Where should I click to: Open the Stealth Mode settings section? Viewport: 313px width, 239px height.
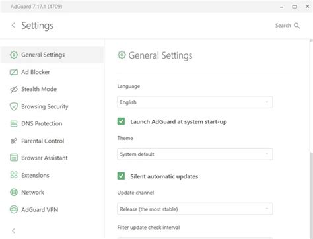52,89
